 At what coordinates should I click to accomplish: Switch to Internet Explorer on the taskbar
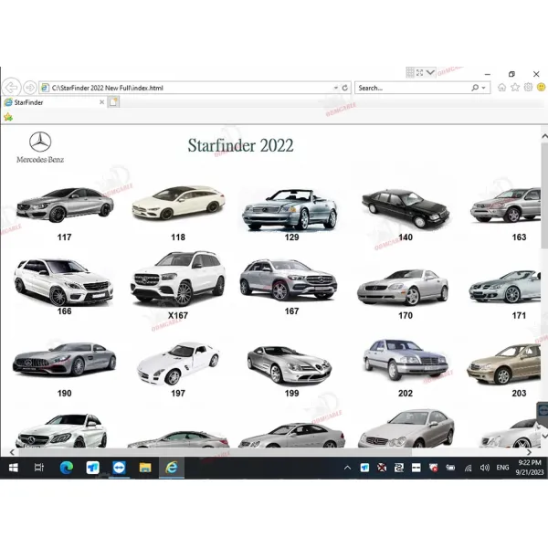pyautogui.click(x=172, y=468)
